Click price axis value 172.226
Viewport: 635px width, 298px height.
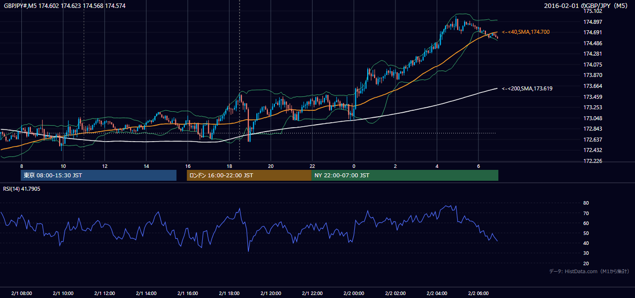click(x=593, y=161)
